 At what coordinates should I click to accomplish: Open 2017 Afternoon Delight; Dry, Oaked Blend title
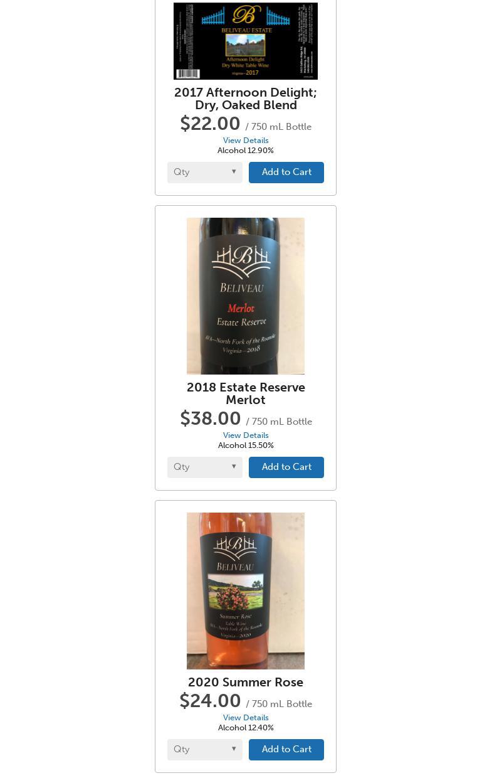click(x=246, y=99)
